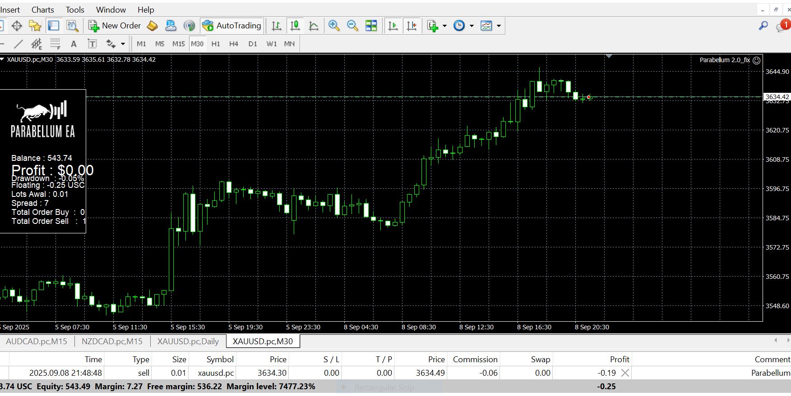Select the Arrows drawing tool icon
This screenshot has width=791, height=396.
tap(111, 44)
